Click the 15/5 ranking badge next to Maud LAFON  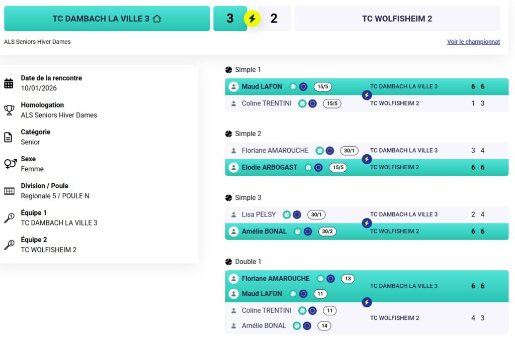click(322, 86)
